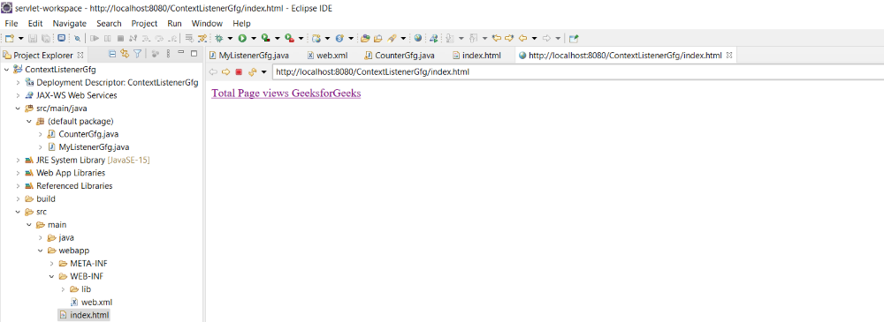Click the New wizard icon in main toolbar
Image resolution: width=884 pixels, height=322 pixels.
(x=10, y=38)
